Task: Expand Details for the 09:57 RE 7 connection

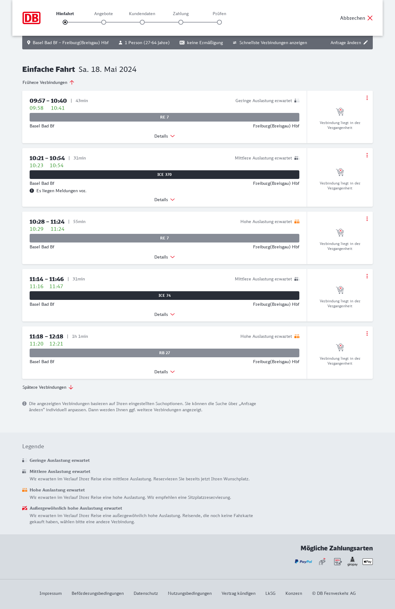Action: pos(164,136)
